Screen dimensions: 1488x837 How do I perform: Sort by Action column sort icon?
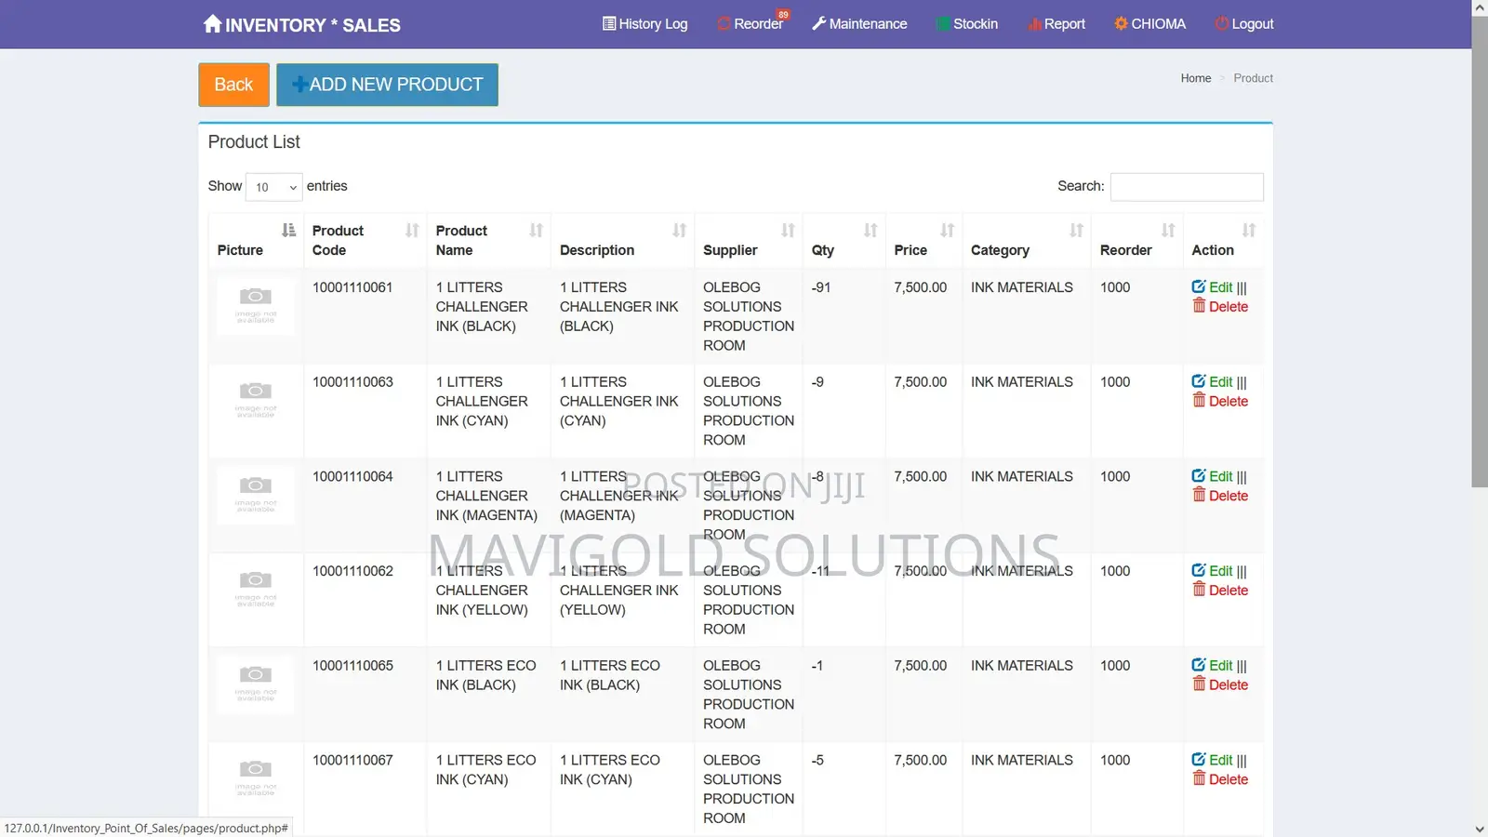(1249, 230)
